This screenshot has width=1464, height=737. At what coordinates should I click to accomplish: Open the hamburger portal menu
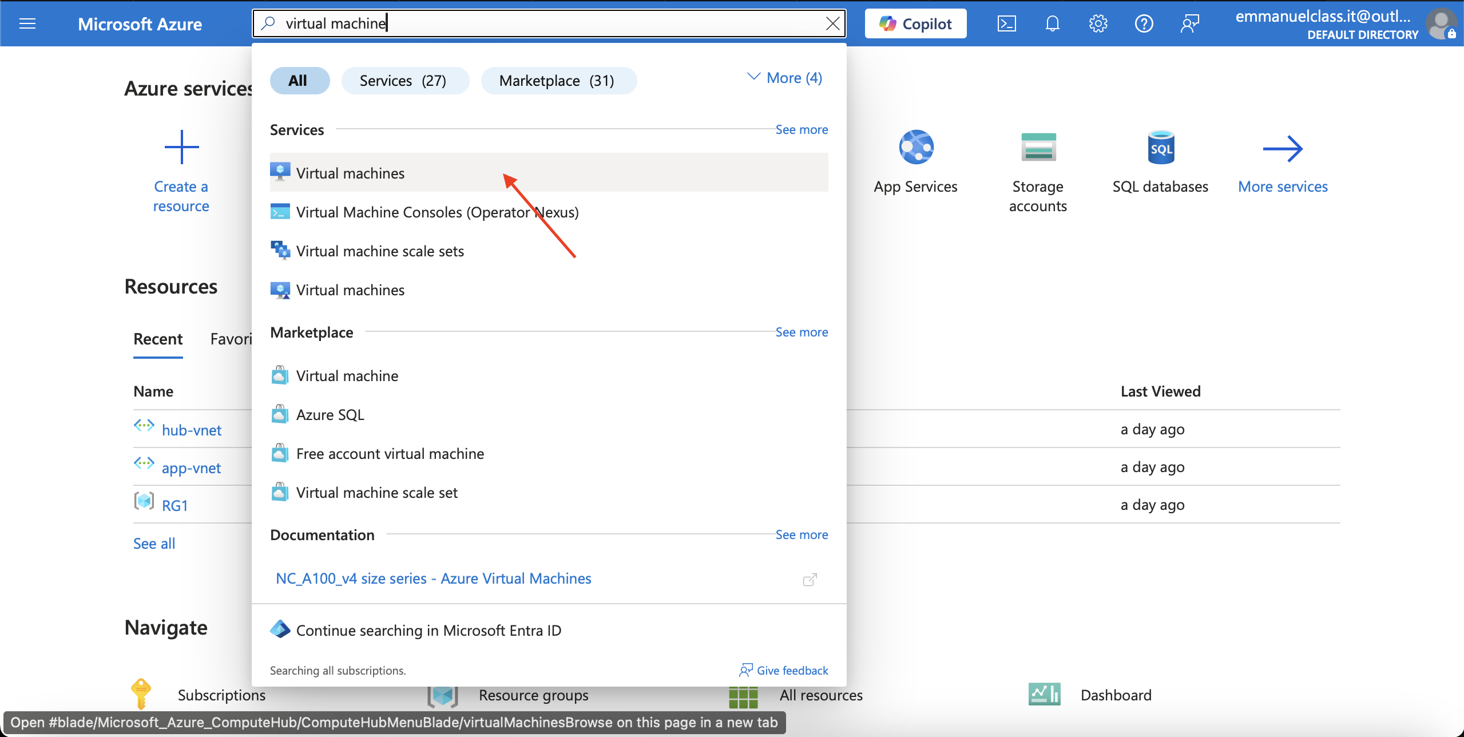27,23
